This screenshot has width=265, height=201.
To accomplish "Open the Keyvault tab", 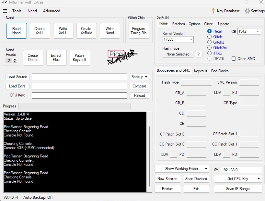I will tap(201, 71).
